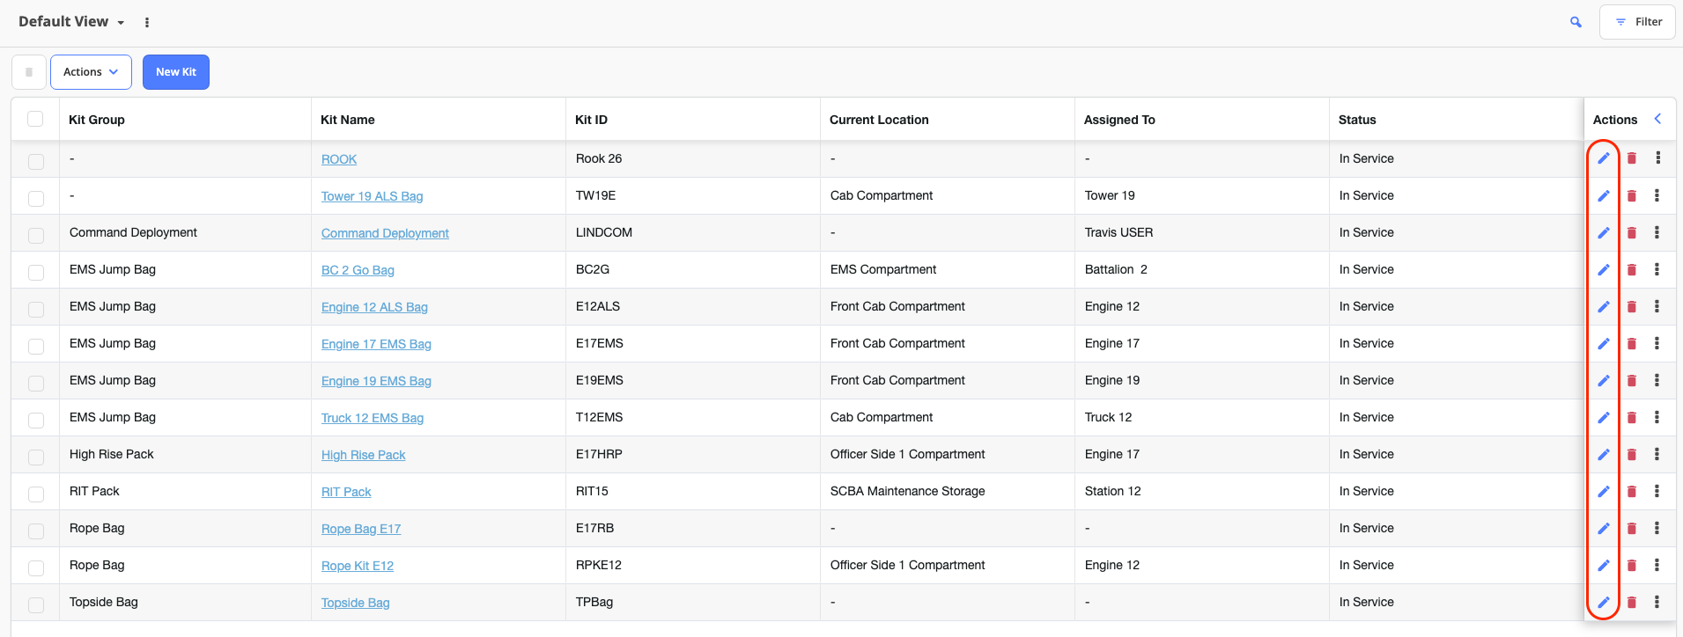Open more options for Command Deployment row
The height and width of the screenshot is (637, 1683).
pos(1657,232)
